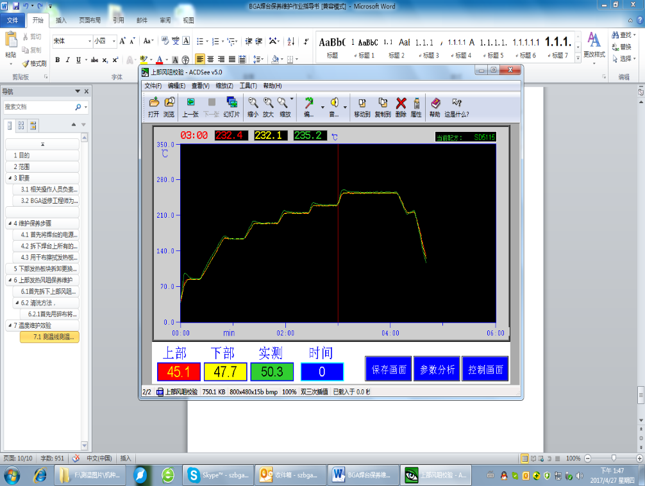
Task: Click the Browse (浏览) icon in ACDSee
Action: pos(169,102)
